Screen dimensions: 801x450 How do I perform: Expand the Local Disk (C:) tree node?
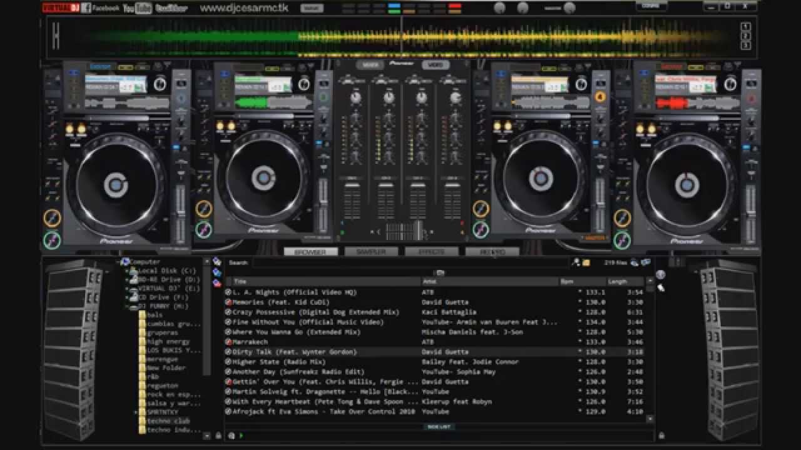click(127, 271)
